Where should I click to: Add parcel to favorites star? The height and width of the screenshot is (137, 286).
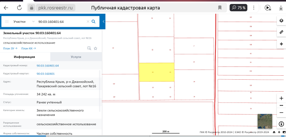tap(95, 48)
